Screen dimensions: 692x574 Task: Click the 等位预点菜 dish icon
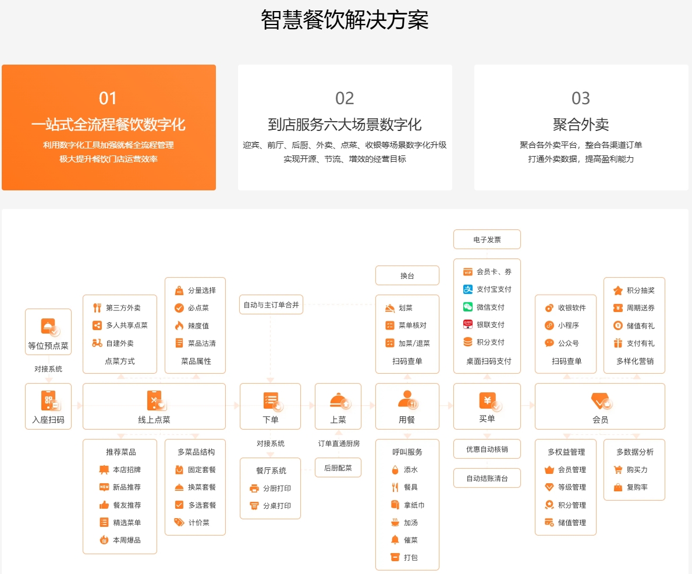pos(49,327)
